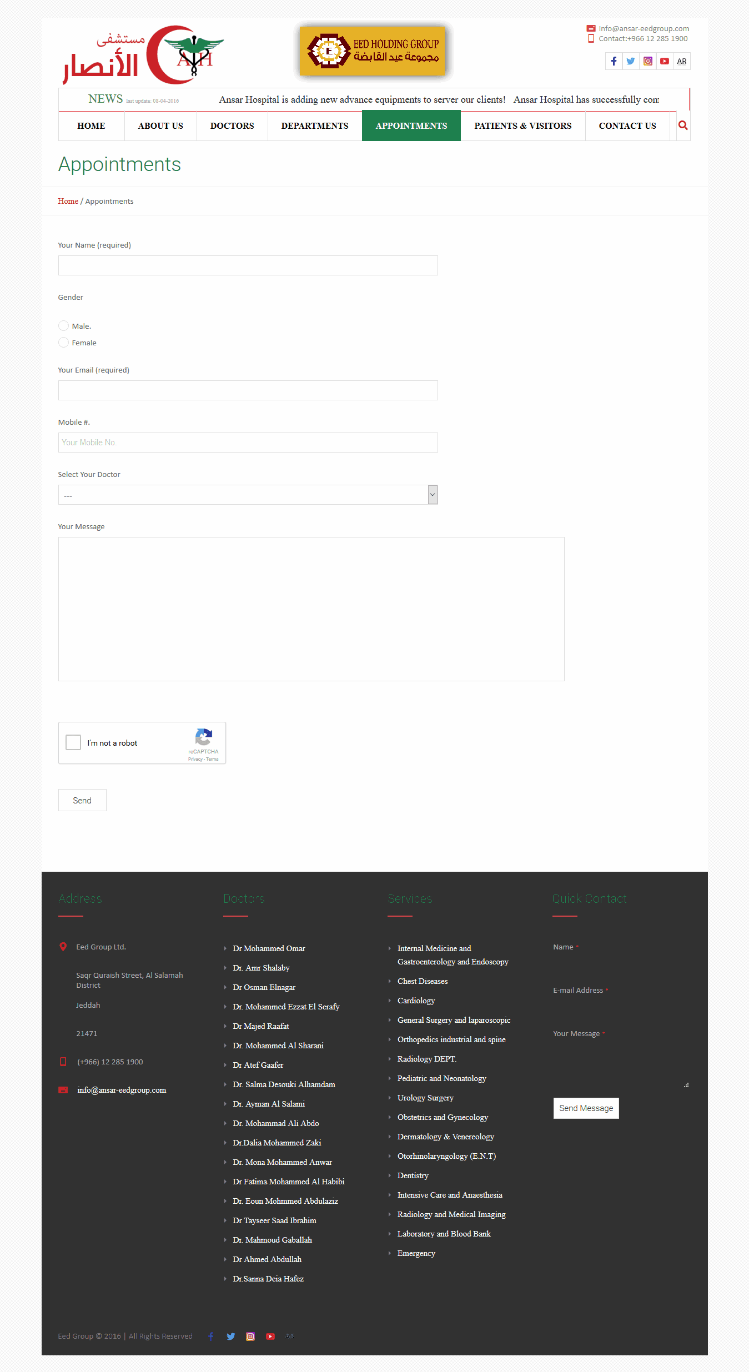This screenshot has width=749, height=1372.
Task: Click the header envelope email icon
Action: [x=591, y=28]
